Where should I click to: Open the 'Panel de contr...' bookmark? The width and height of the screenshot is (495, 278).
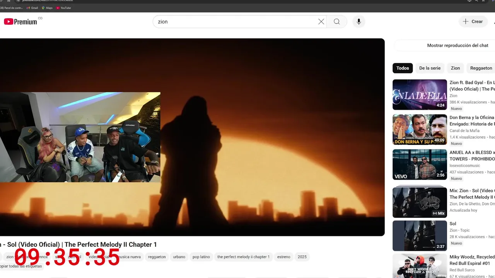[12, 8]
